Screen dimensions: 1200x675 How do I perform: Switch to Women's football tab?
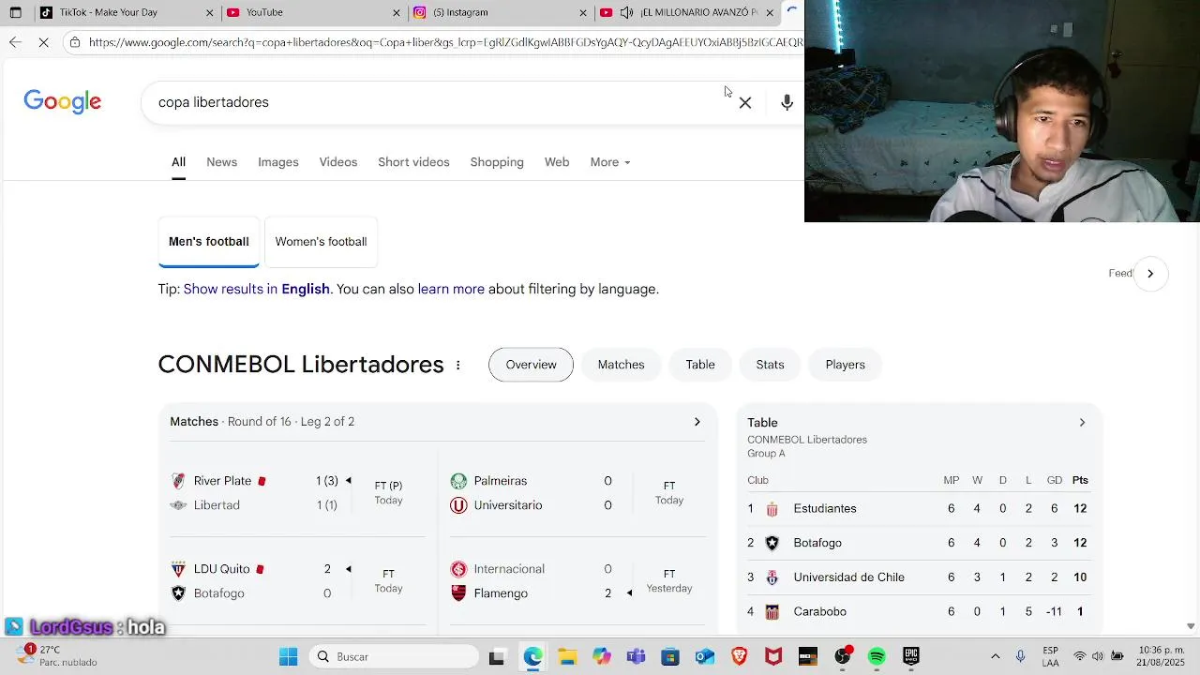coord(321,242)
